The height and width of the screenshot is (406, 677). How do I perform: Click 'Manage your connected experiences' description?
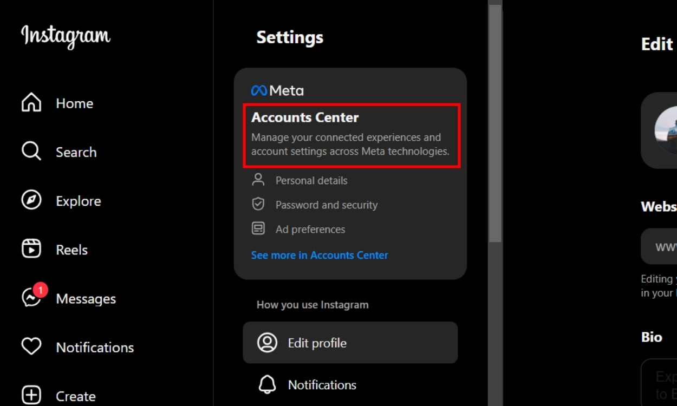pyautogui.click(x=350, y=145)
